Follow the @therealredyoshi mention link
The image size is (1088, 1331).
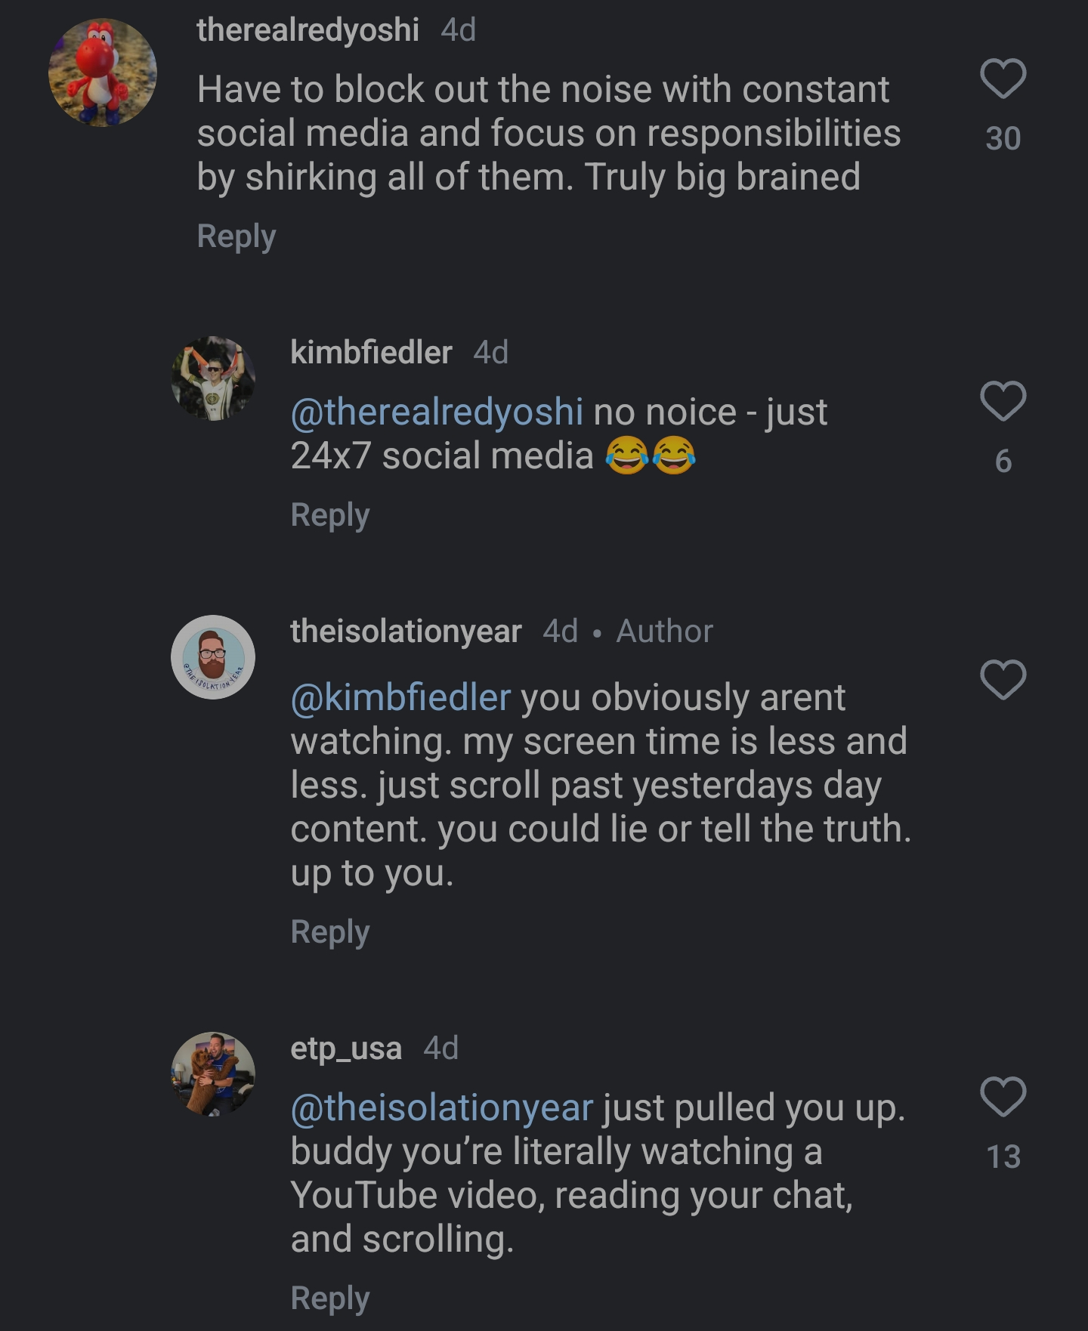click(437, 412)
